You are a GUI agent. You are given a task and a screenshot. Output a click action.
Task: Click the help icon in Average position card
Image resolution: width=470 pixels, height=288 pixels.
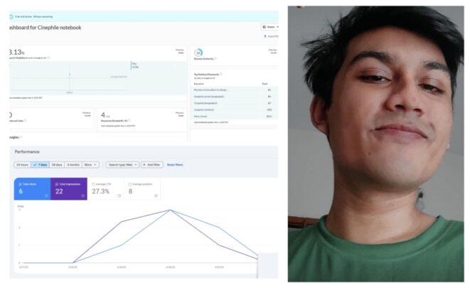pos(156,196)
